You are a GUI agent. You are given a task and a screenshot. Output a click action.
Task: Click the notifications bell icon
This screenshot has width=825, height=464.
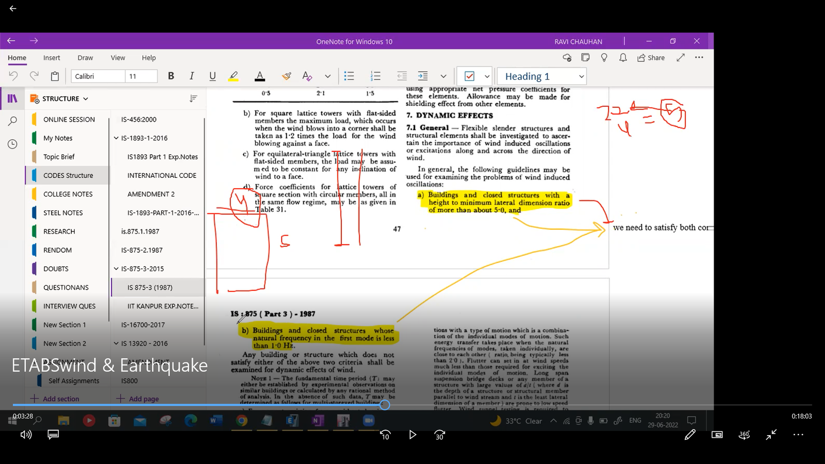[x=623, y=58]
